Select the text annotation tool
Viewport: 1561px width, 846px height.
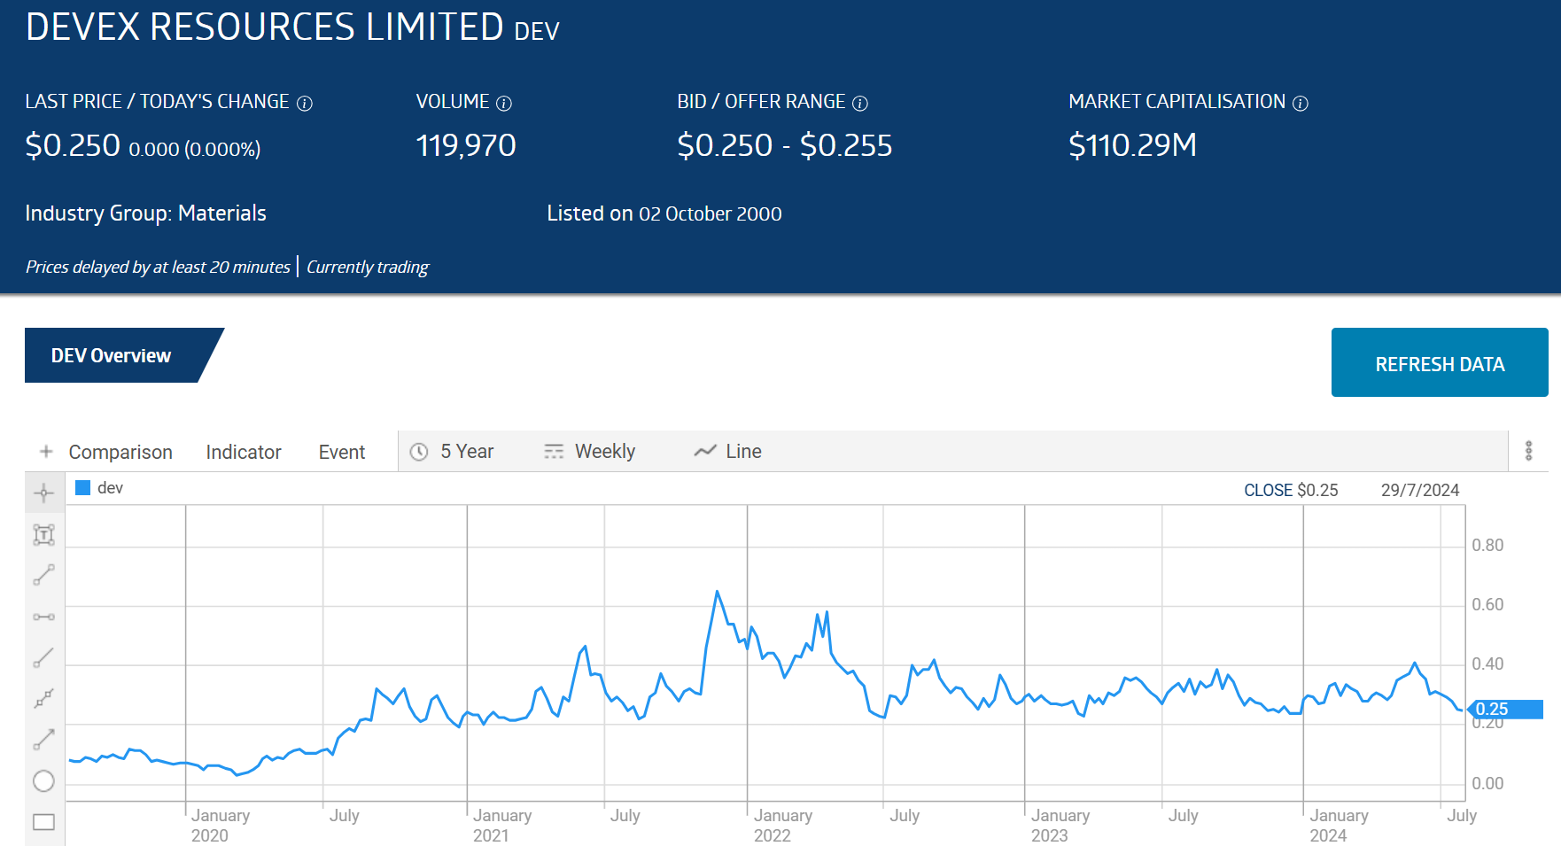pyautogui.click(x=44, y=534)
